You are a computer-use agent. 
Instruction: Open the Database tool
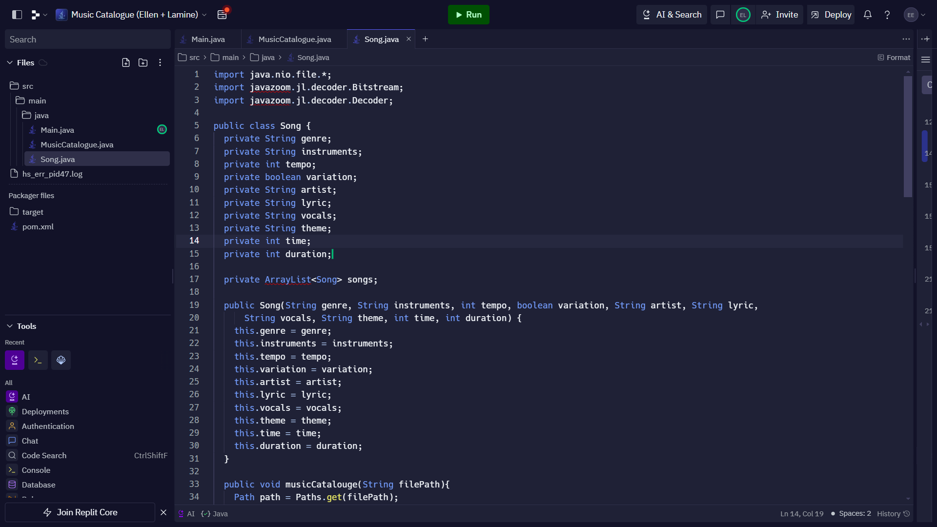[39, 485]
